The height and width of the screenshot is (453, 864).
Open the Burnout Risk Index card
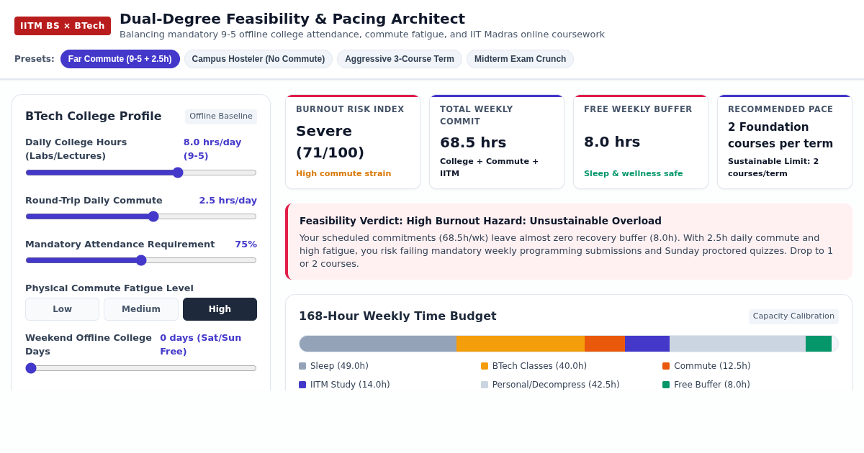click(x=353, y=142)
